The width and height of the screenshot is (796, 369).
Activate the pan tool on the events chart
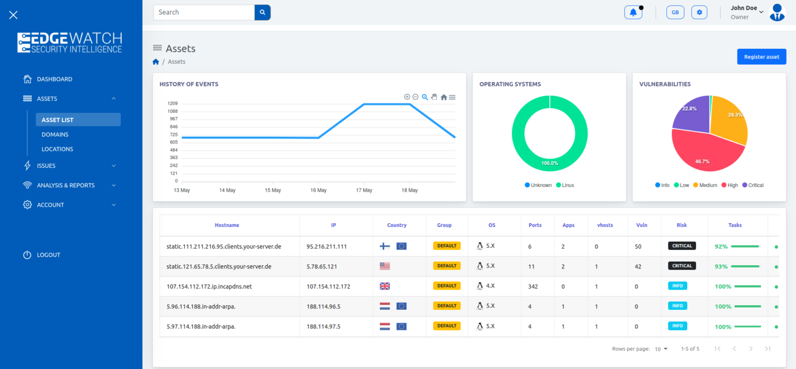(x=434, y=97)
